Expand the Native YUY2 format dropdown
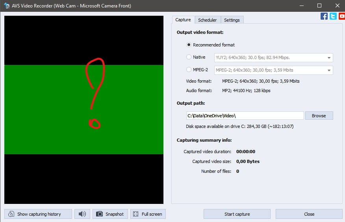The width and height of the screenshot is (345, 222). 328,58
